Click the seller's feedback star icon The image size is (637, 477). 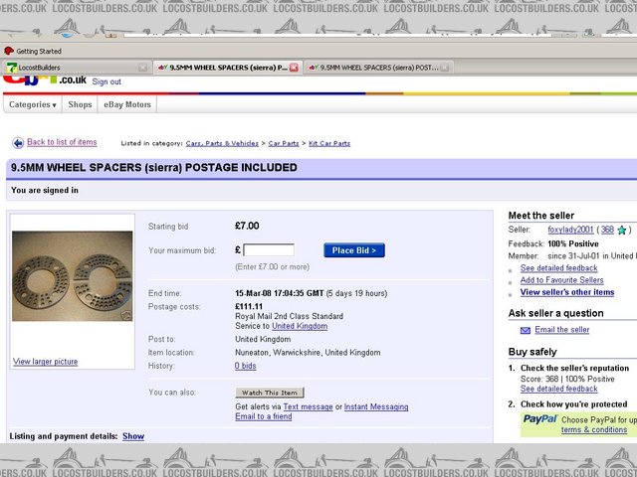pyautogui.click(x=621, y=230)
